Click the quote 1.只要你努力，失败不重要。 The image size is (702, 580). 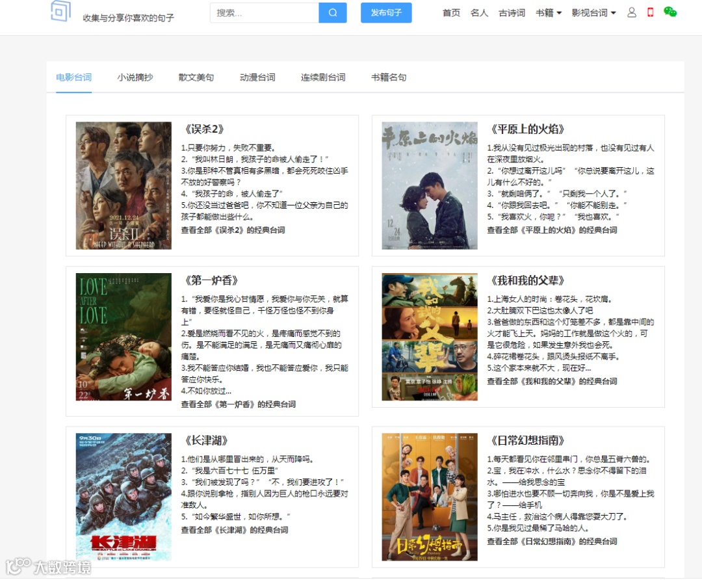click(228, 148)
